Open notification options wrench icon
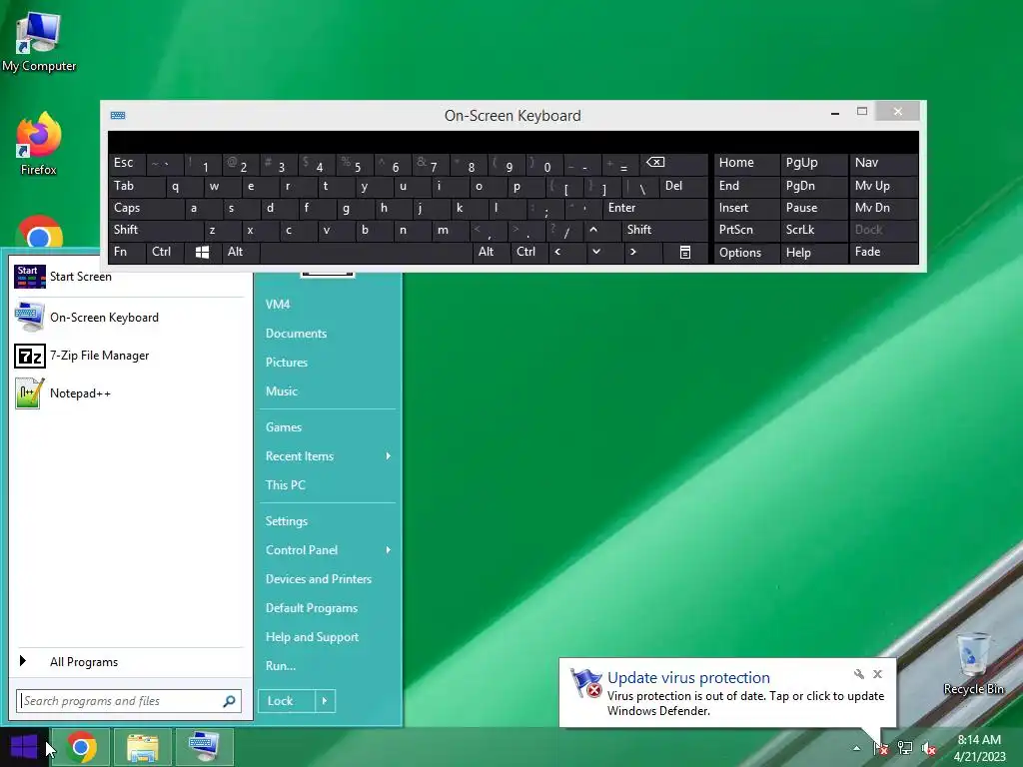This screenshot has height=767, width=1023. click(x=858, y=674)
